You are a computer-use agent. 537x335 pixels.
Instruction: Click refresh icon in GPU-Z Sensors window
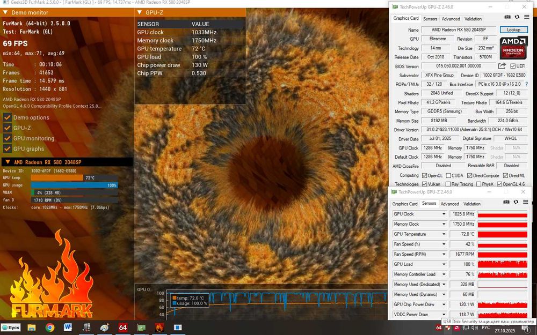point(516,202)
